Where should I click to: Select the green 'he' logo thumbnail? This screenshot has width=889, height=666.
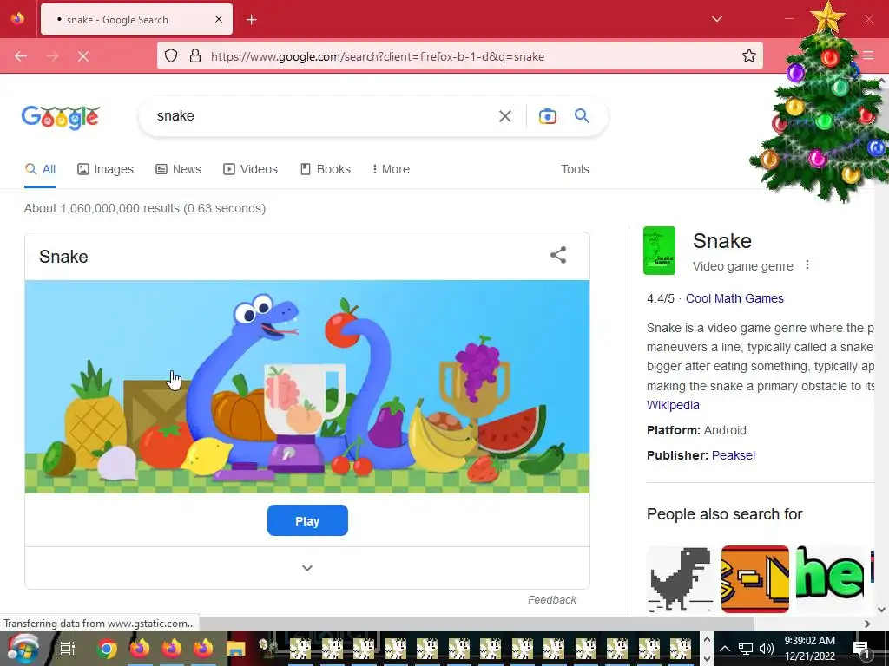[x=830, y=579]
